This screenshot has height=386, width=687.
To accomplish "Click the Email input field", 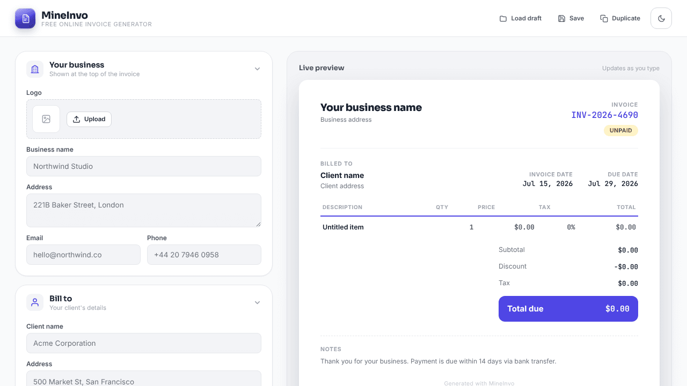I will (x=83, y=255).
